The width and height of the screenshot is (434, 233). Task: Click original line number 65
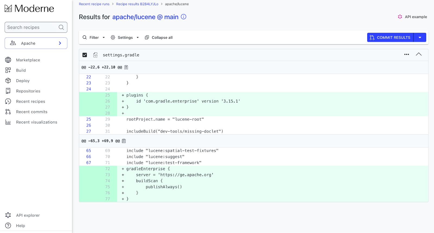(x=89, y=151)
